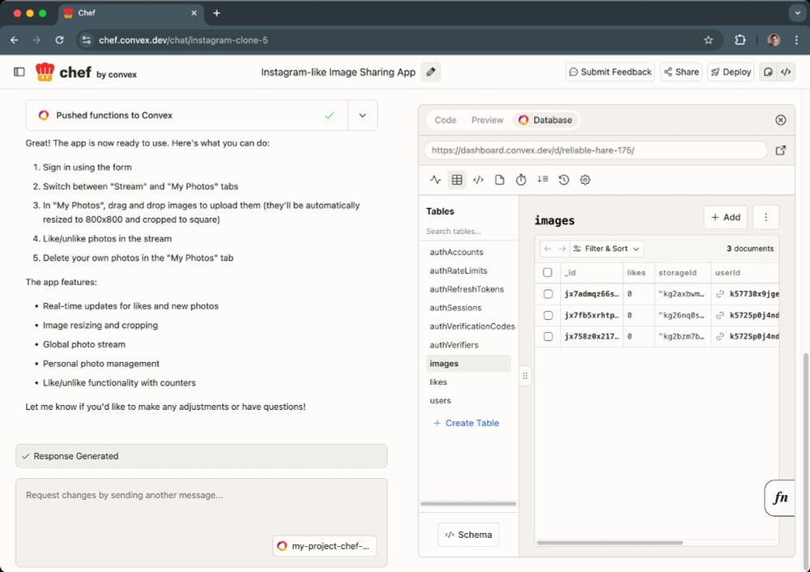
Task: Open the my-project-chef project selector
Action: coord(325,546)
